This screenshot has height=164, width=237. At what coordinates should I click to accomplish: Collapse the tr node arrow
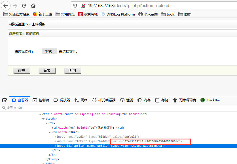46,123
